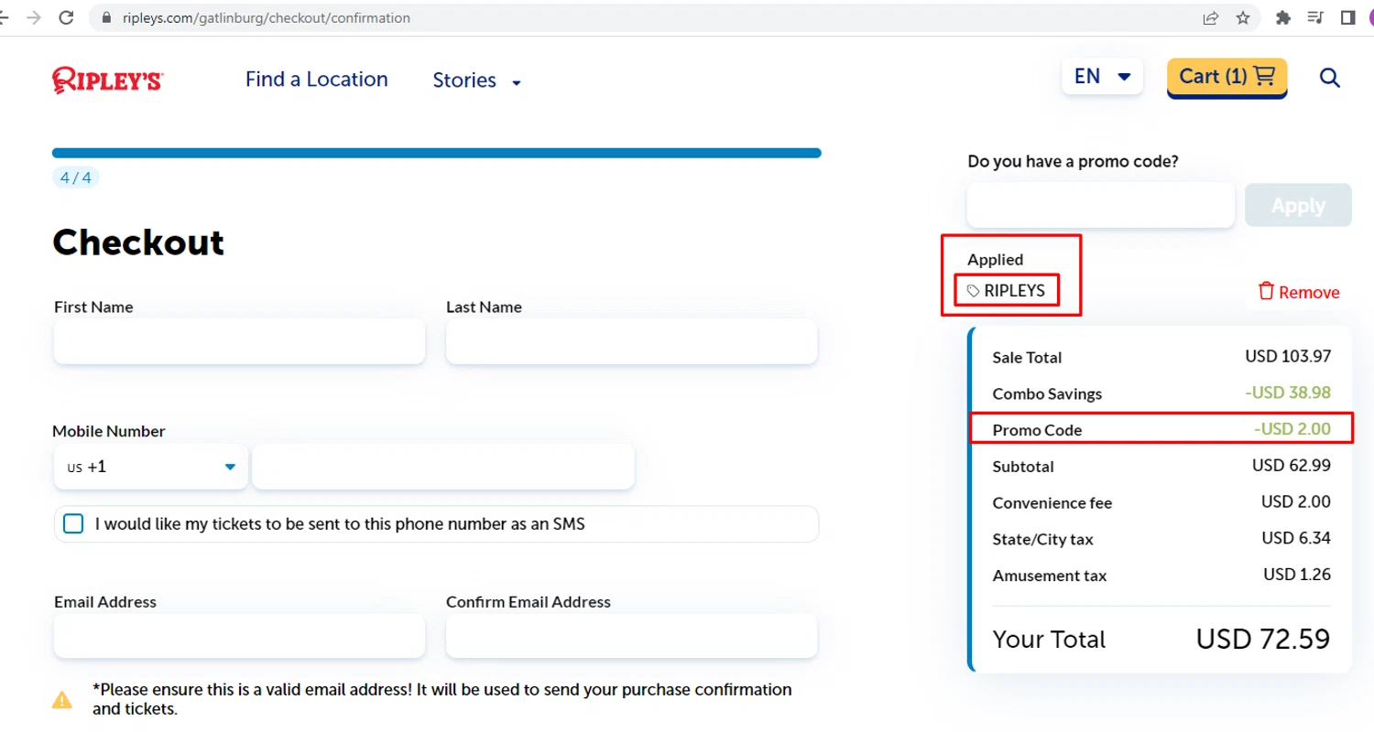Viewport: 1374px width, 732px height.
Task: Open the EN language selector
Action: tap(1102, 77)
